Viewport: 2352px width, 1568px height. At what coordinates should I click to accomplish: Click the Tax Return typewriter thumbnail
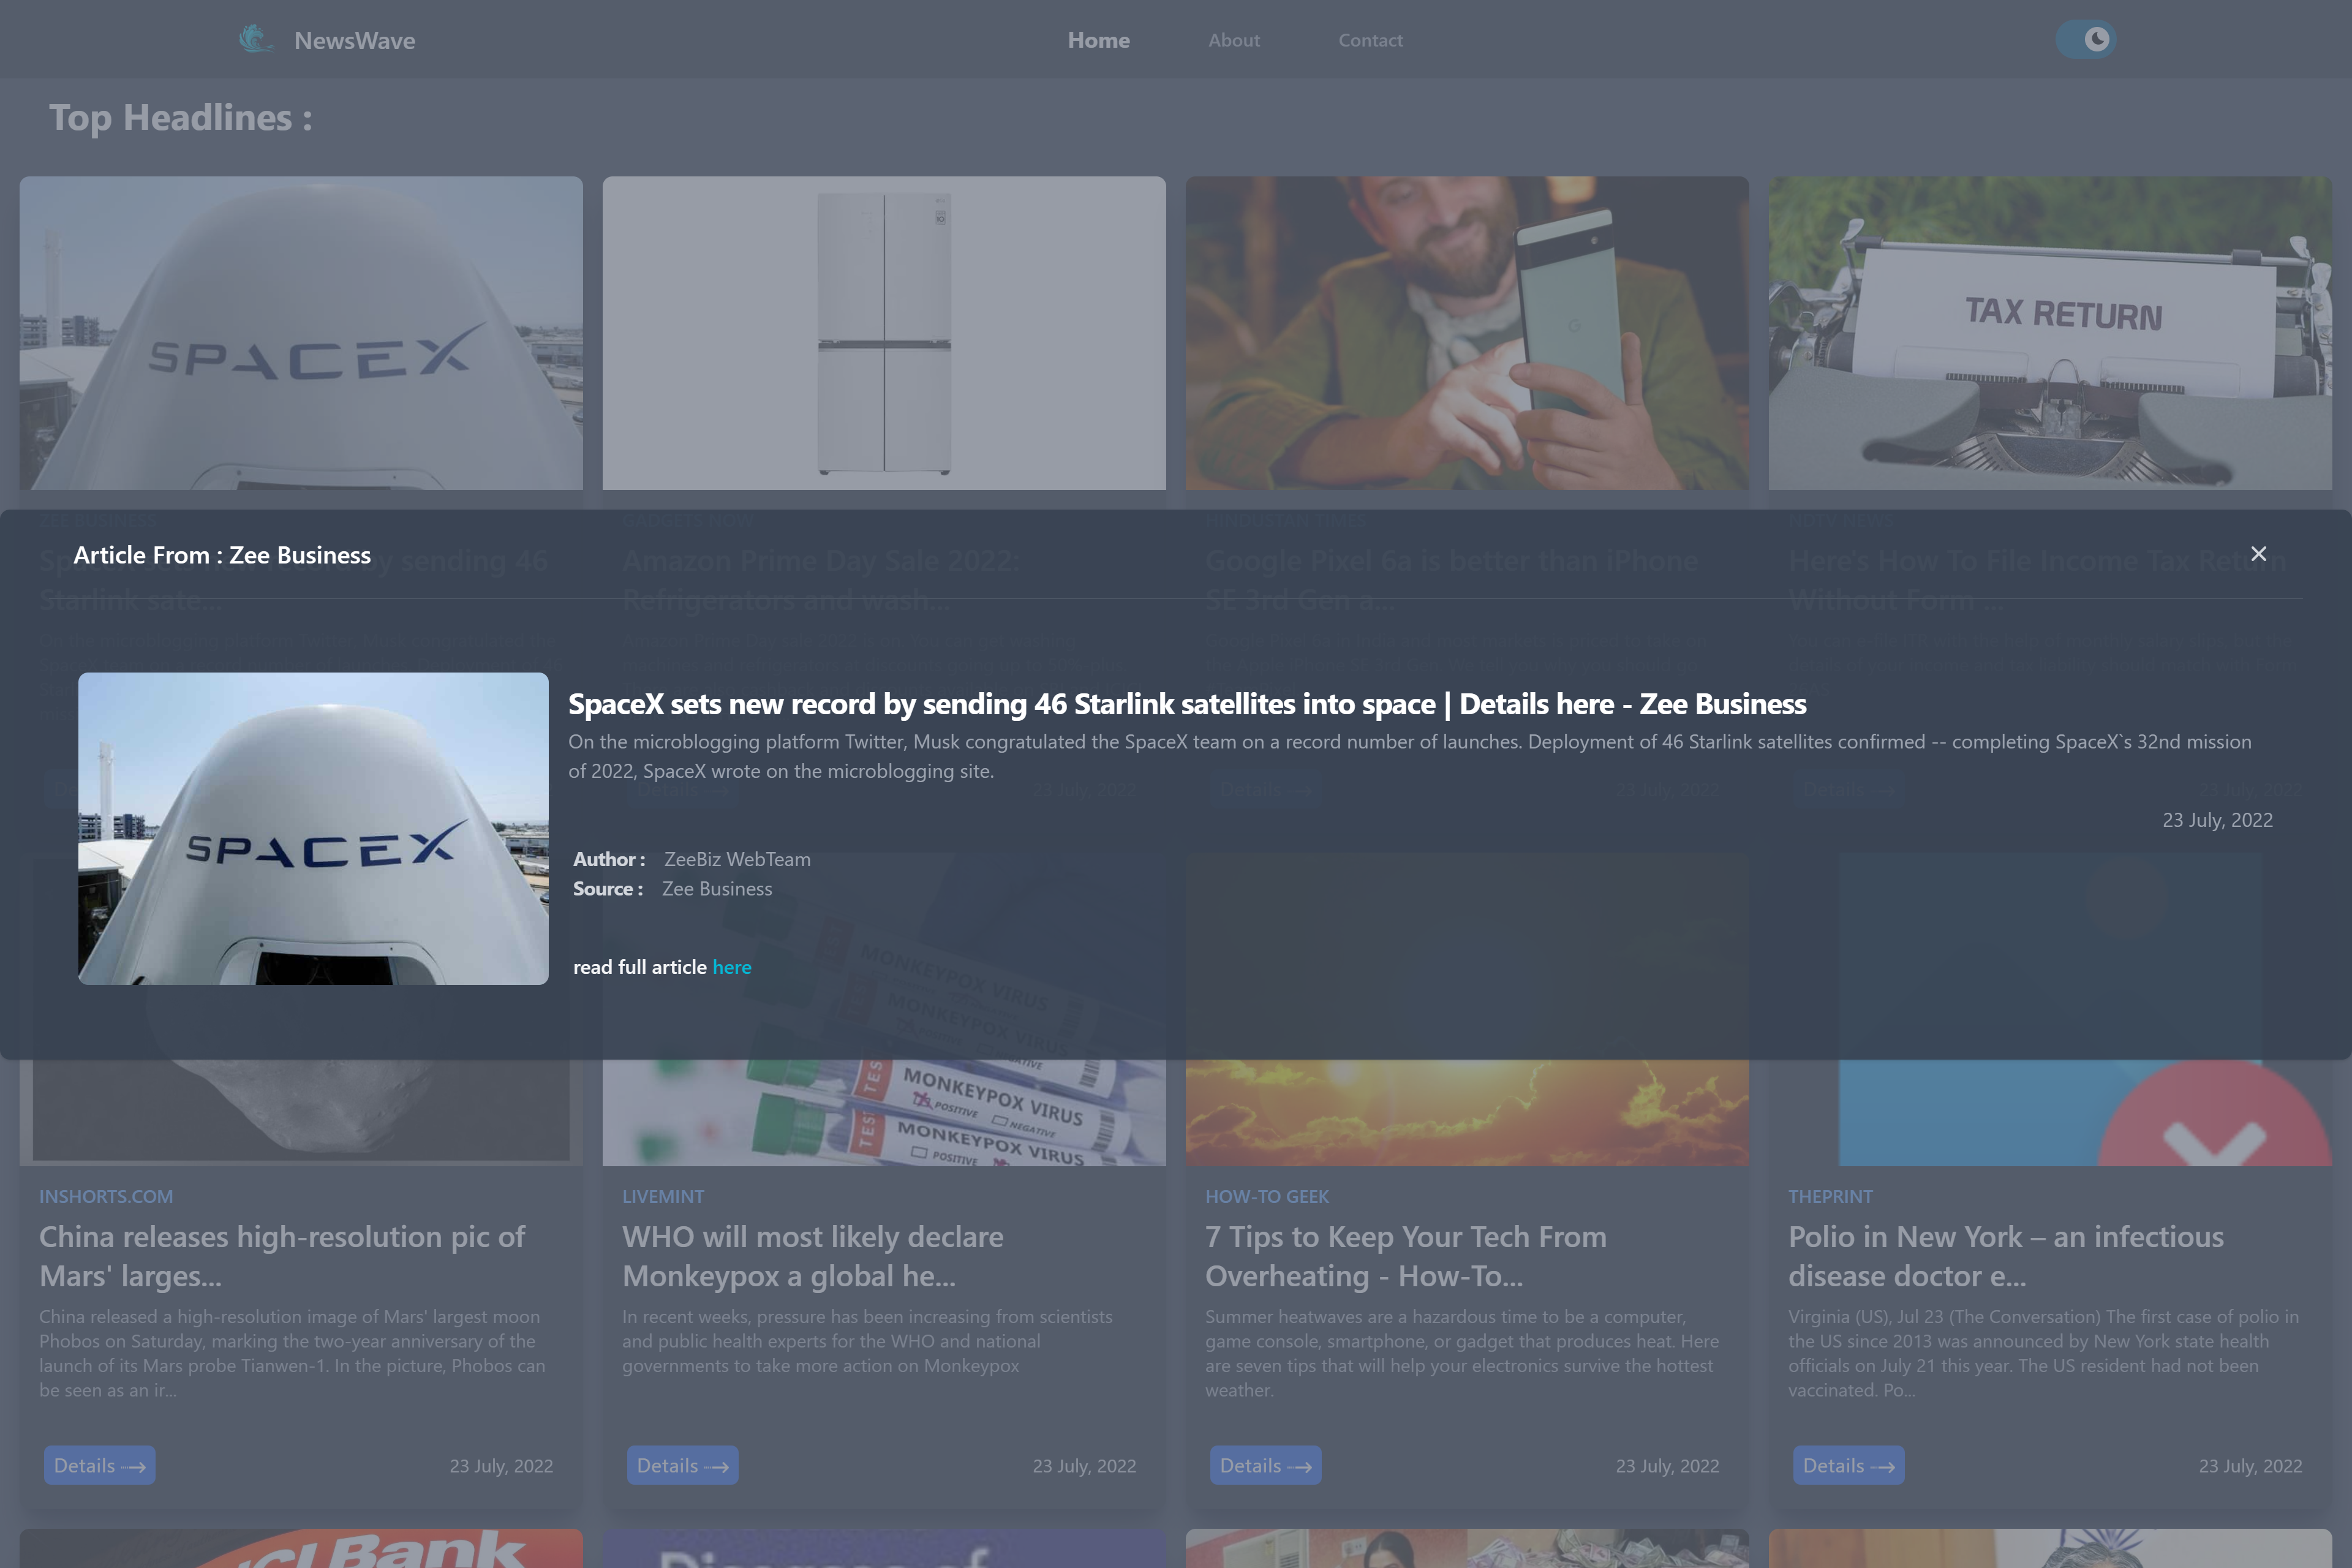click(x=2049, y=333)
